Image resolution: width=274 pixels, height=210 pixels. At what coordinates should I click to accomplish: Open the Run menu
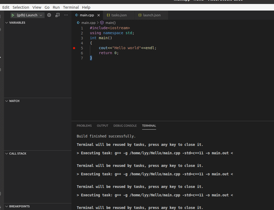[x=56, y=7]
